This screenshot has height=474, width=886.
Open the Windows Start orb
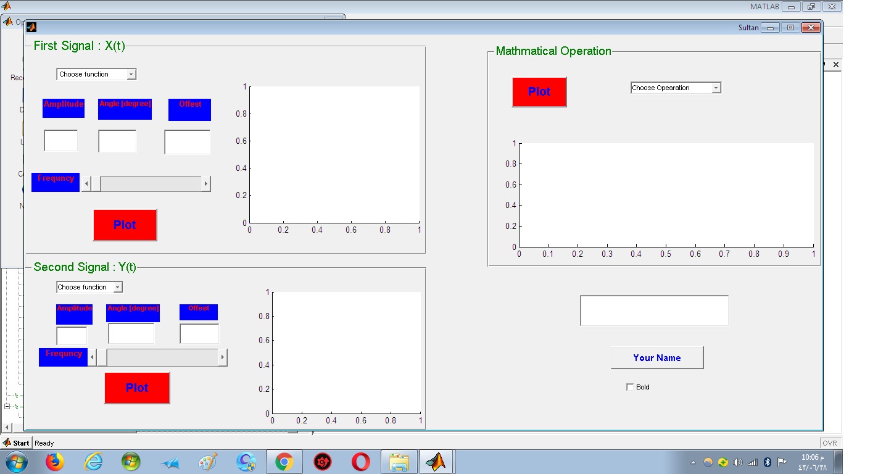[15, 462]
